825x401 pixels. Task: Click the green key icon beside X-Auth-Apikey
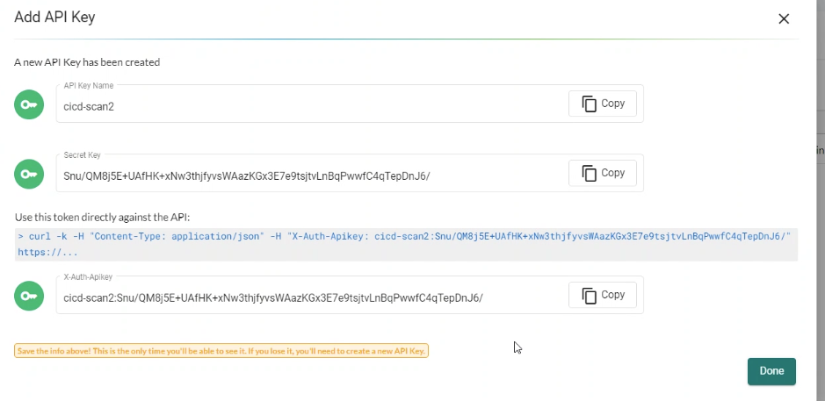[29, 297]
